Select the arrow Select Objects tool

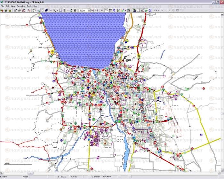pos(42,10)
